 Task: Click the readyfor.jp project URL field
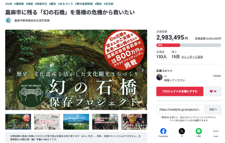click(180, 110)
